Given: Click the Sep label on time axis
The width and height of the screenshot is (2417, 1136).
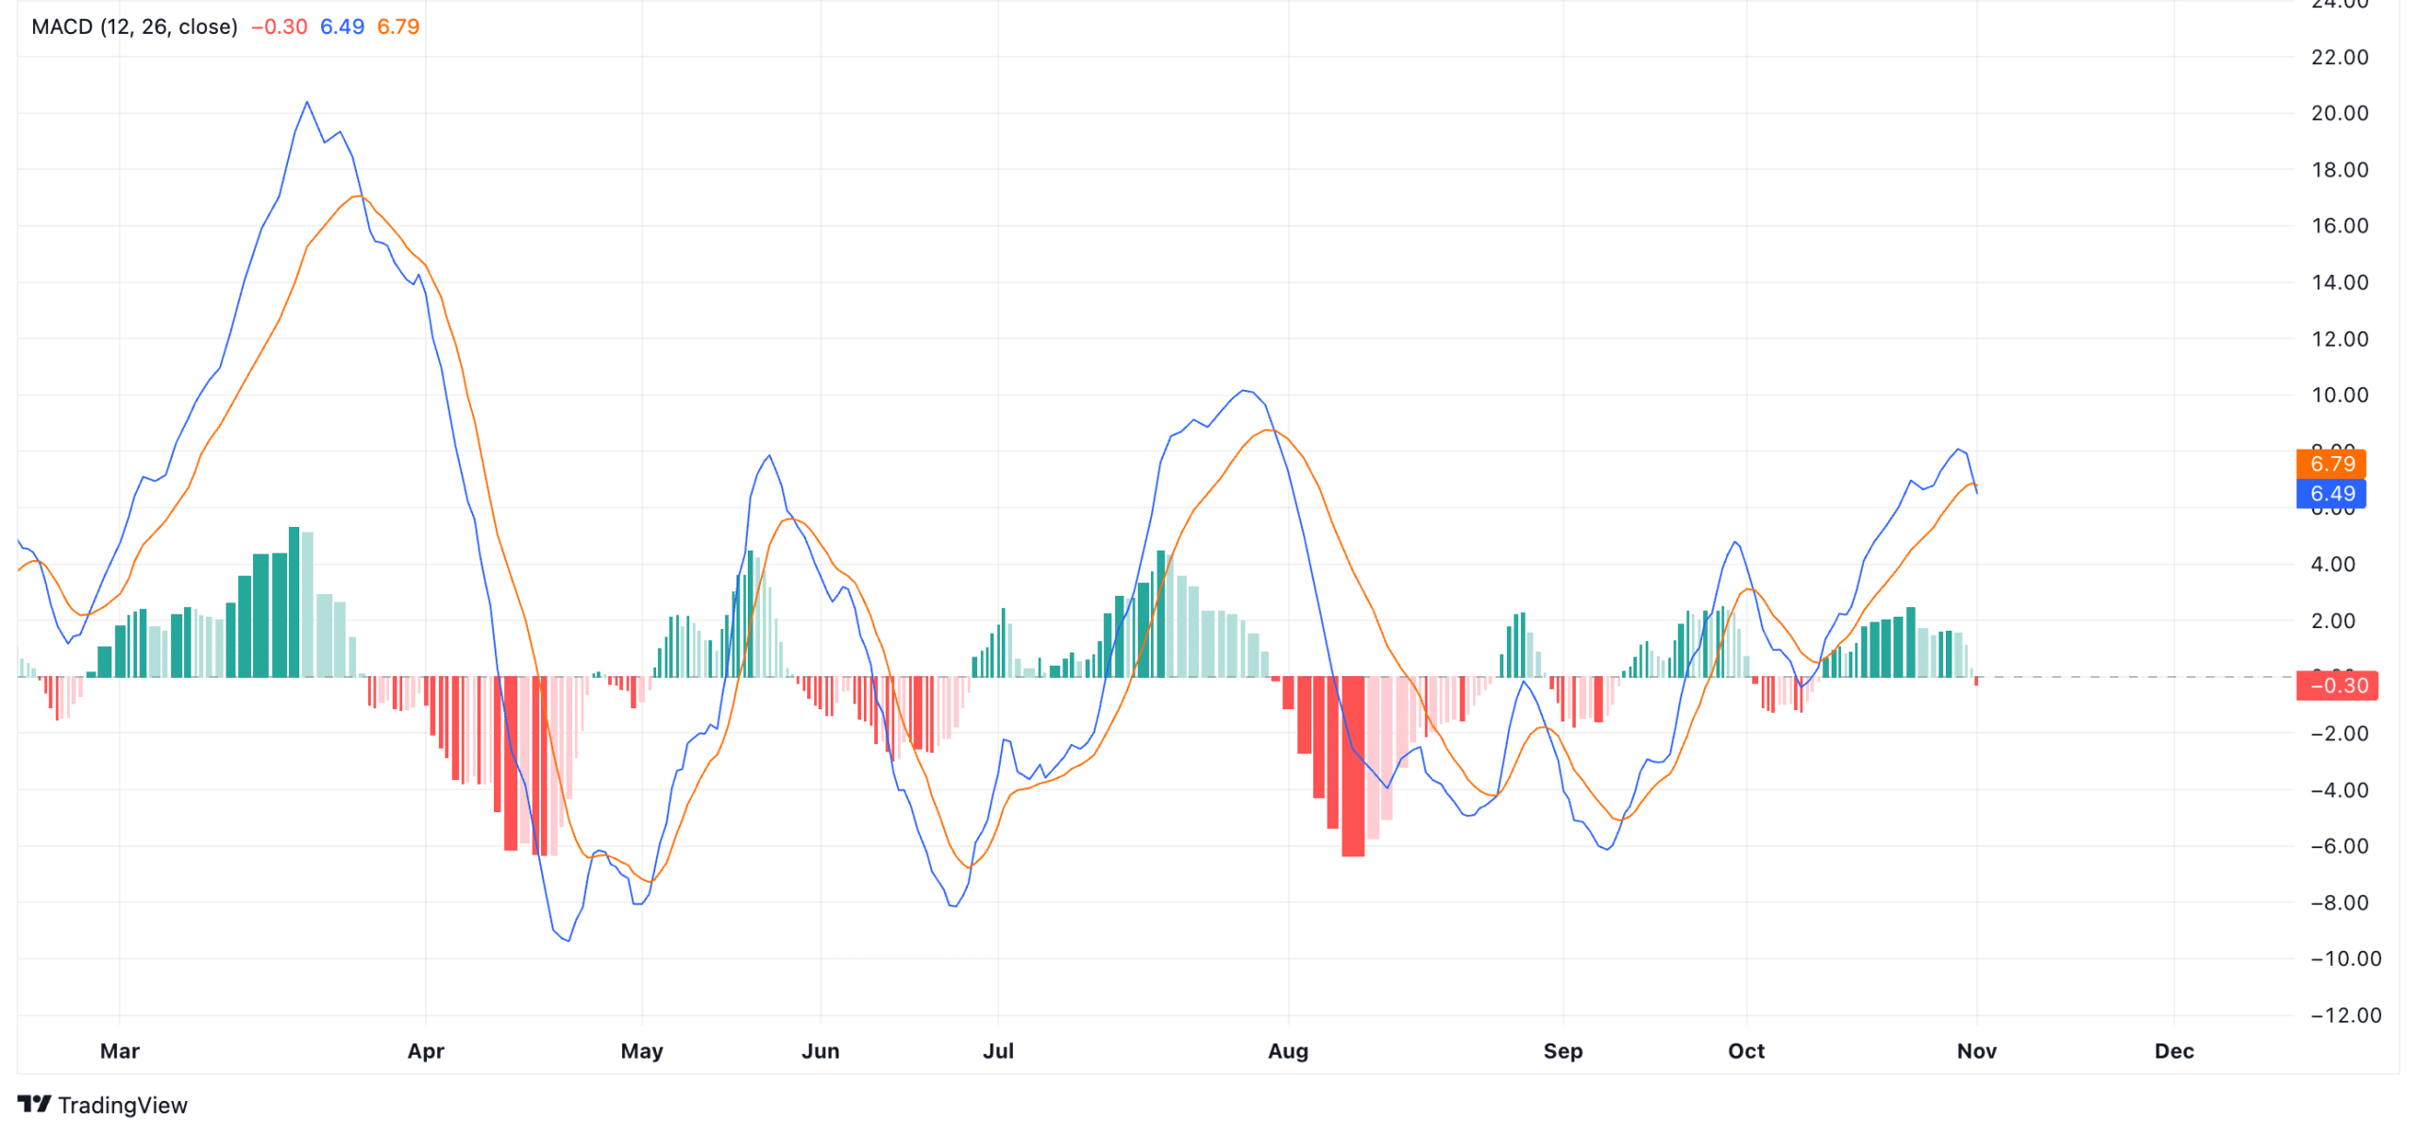Looking at the screenshot, I should (1563, 1050).
